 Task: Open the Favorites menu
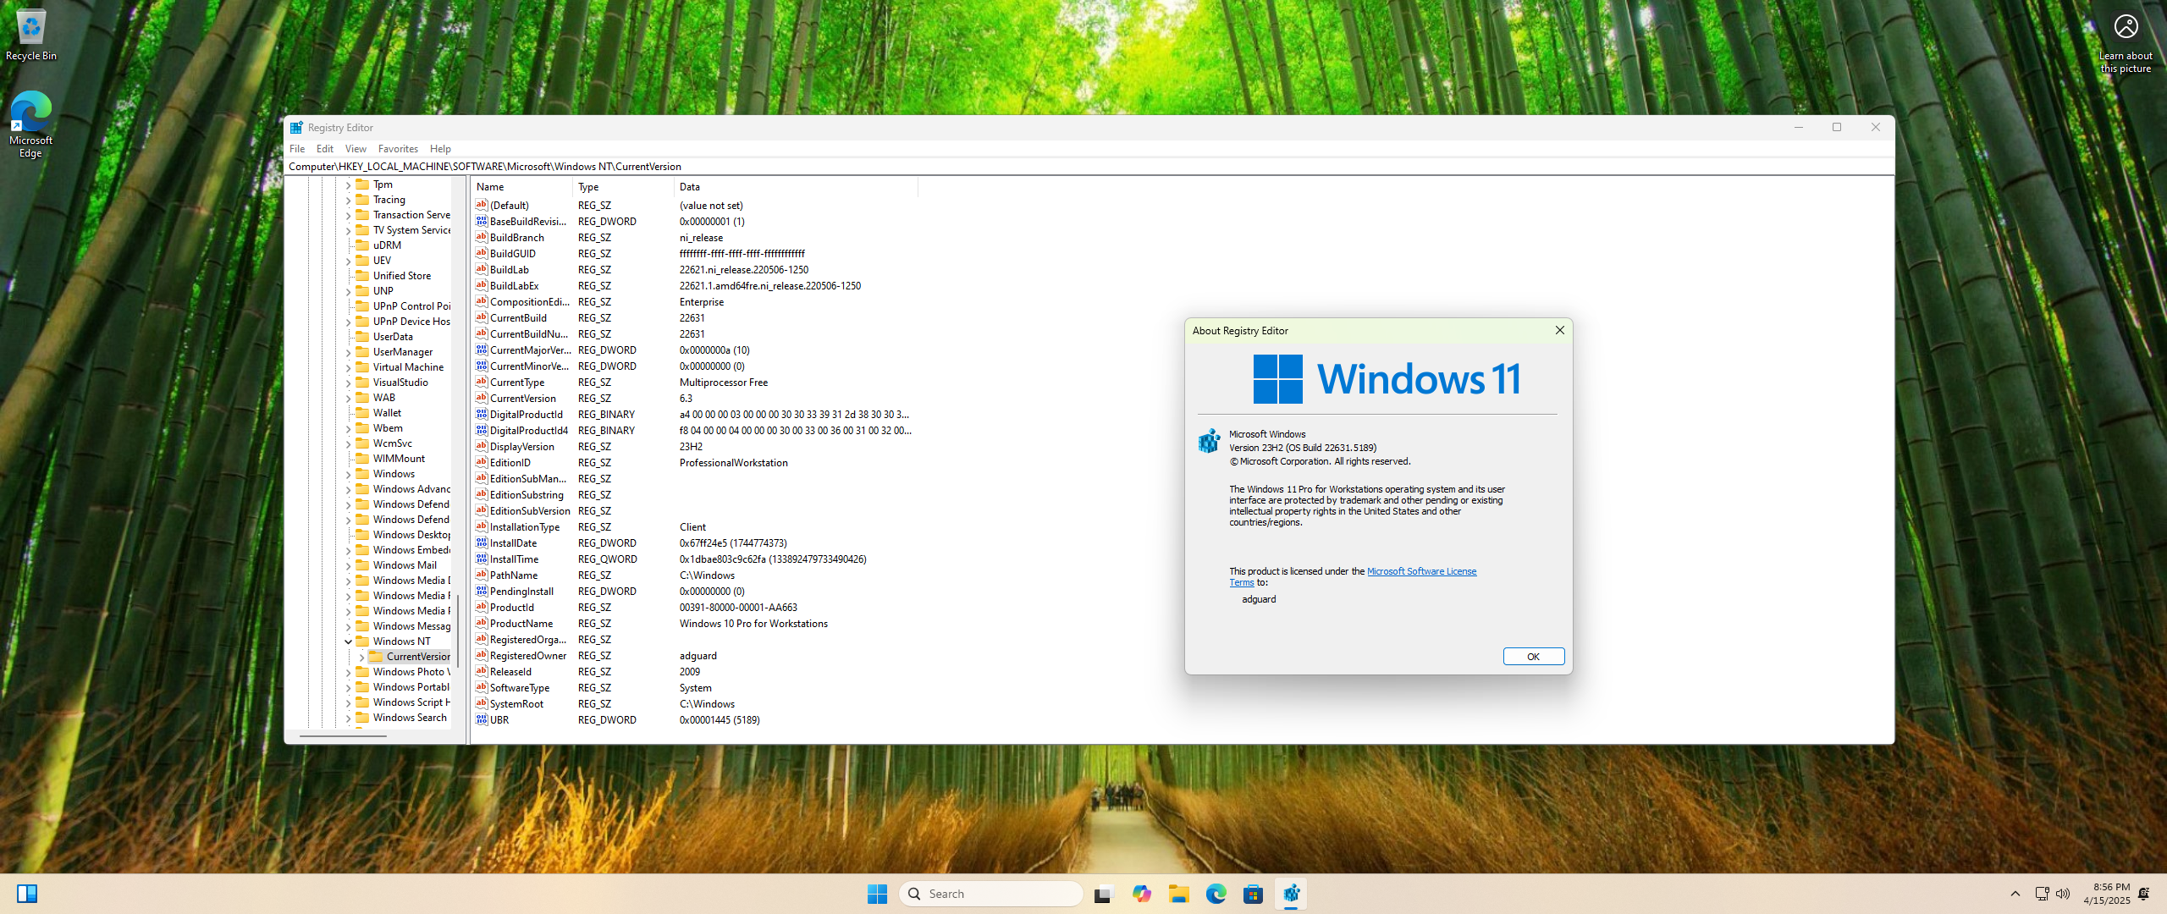398,148
